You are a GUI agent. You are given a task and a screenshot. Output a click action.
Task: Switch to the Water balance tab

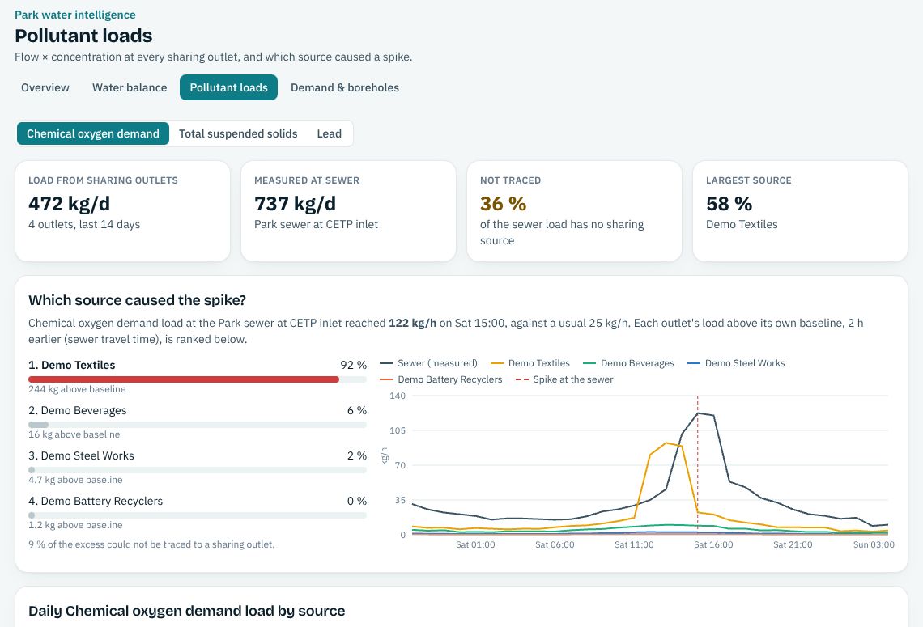(x=130, y=87)
